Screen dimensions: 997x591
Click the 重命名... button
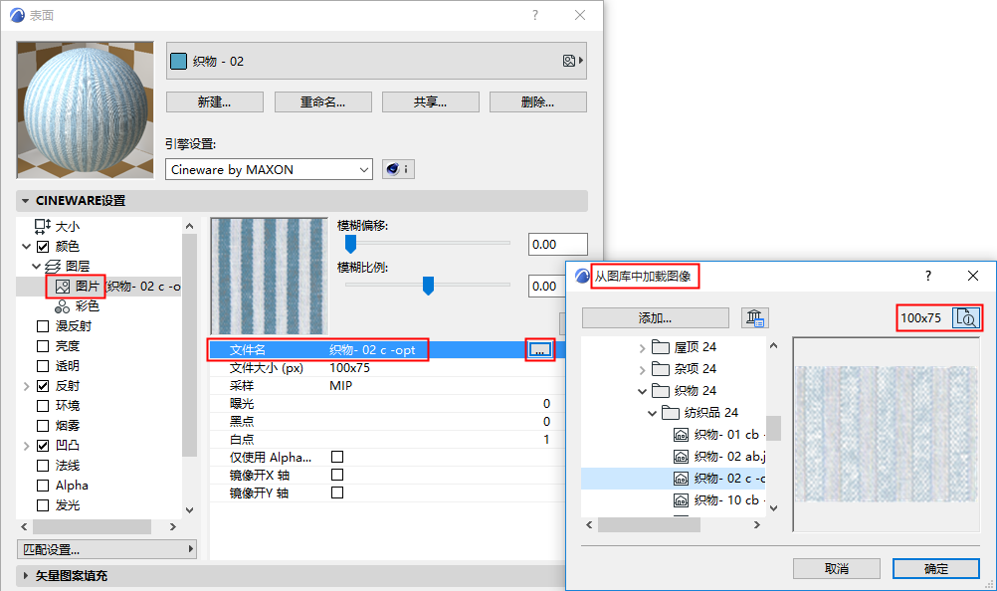pos(323,102)
